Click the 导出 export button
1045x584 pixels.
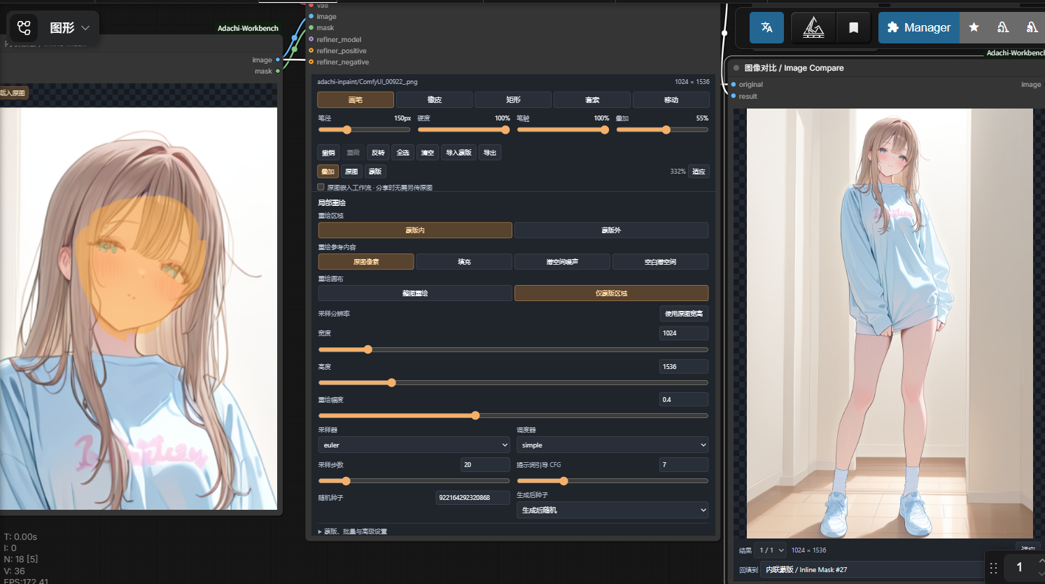(490, 153)
